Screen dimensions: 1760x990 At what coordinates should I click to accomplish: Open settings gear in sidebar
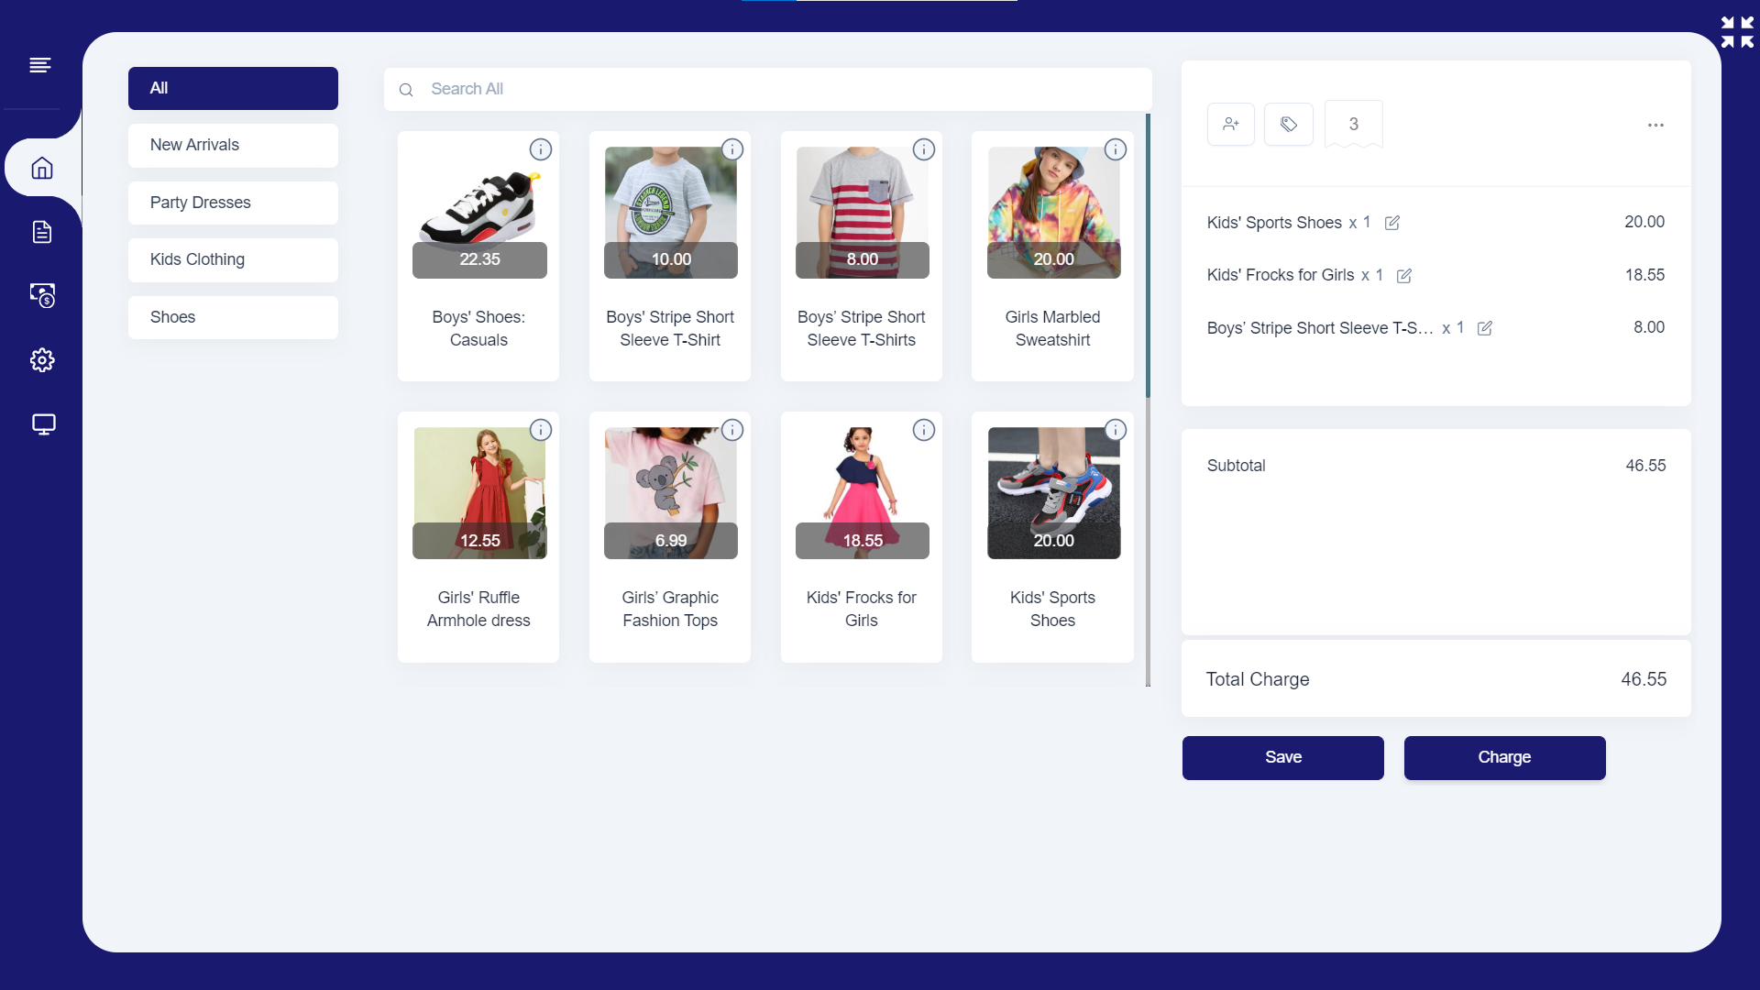42,360
